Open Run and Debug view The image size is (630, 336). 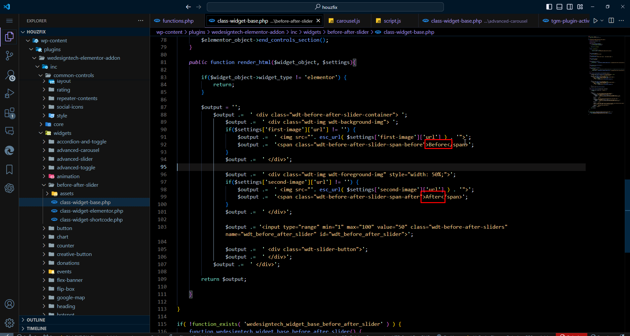click(x=9, y=94)
